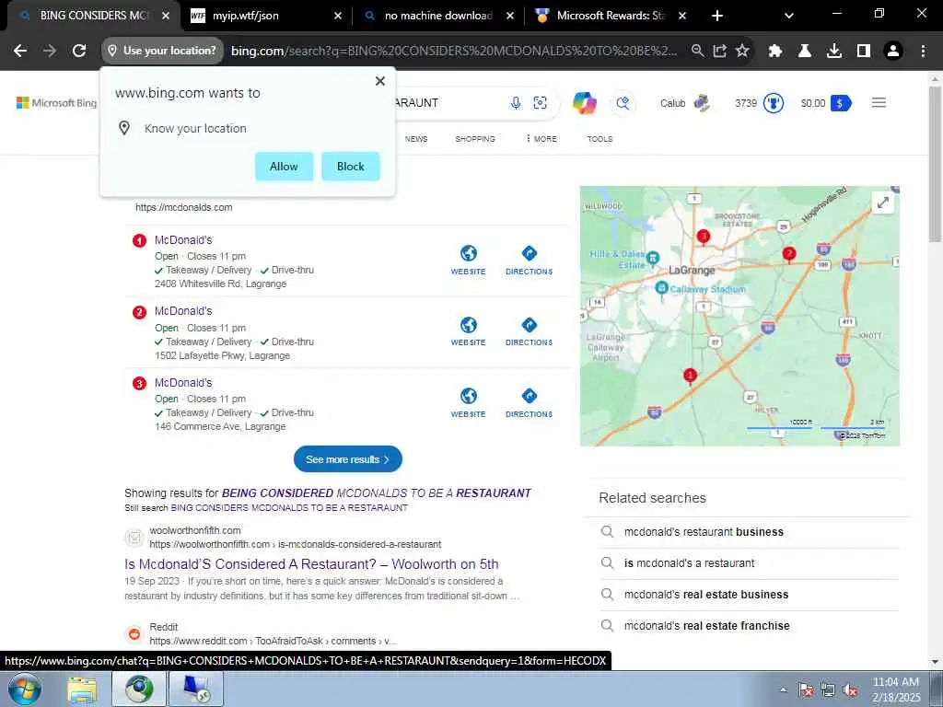Open visual search camera icon
Screen dimensions: 943x707
tap(540, 103)
